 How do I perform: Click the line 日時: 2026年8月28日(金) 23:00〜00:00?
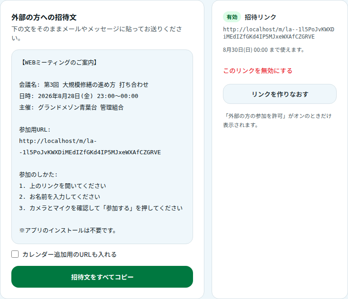(78, 96)
